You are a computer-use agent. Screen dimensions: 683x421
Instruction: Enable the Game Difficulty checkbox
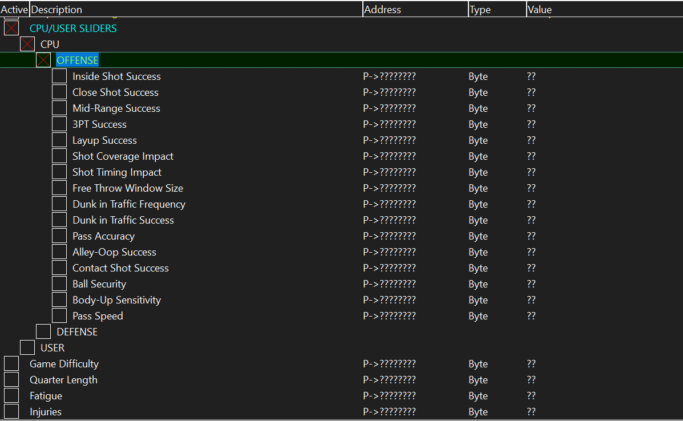(x=11, y=363)
